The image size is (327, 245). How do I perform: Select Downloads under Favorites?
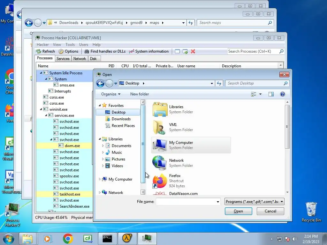(118, 119)
